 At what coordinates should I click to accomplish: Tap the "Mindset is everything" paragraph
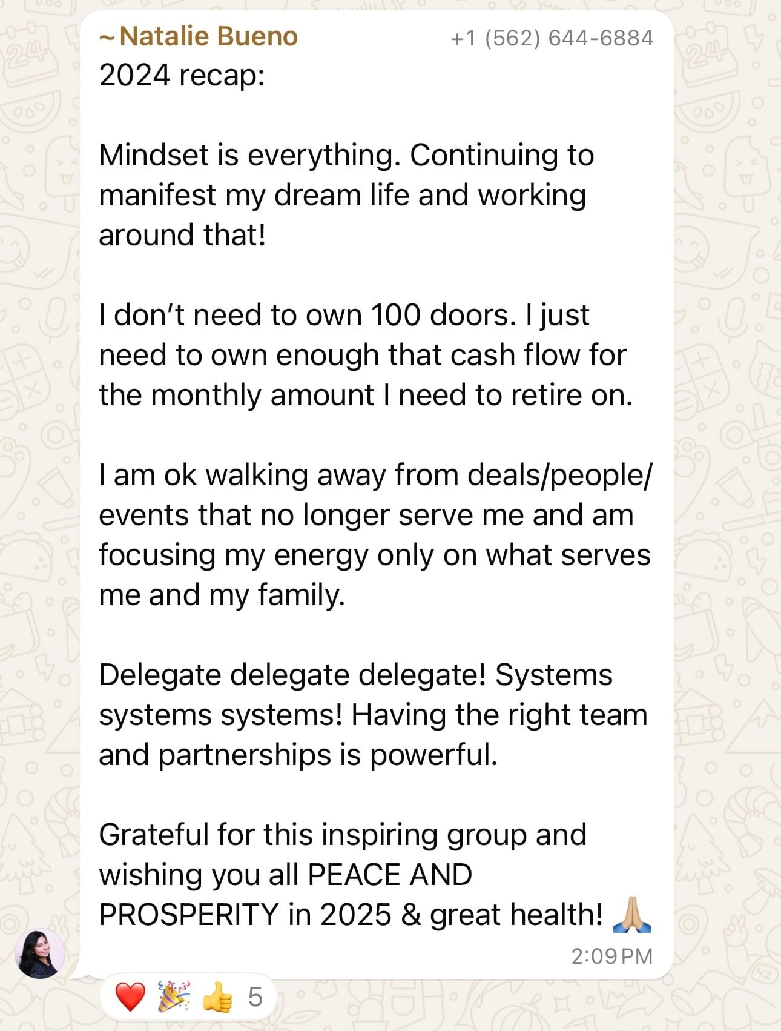pyautogui.click(x=346, y=195)
